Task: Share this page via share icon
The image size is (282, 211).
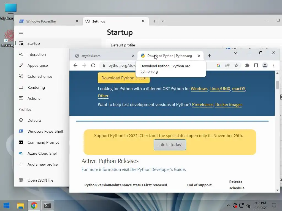Action: 227,65
